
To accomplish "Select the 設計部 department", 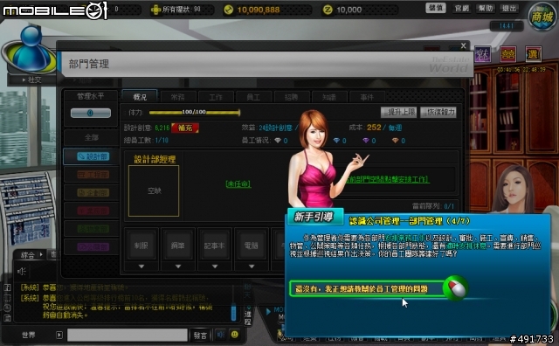I will [x=92, y=156].
